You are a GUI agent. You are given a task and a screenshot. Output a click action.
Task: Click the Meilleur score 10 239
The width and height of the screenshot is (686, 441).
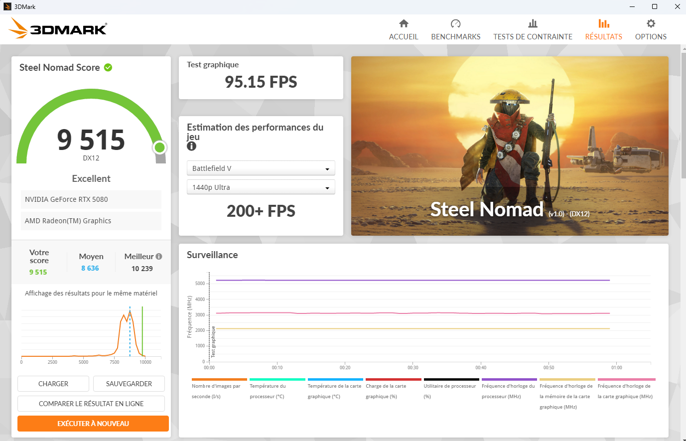point(142,269)
